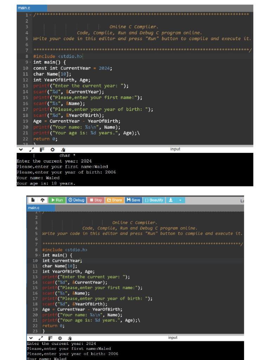
Task: Expand the lower console to fullscreen via arrows icon
Action: (x=41, y=338)
